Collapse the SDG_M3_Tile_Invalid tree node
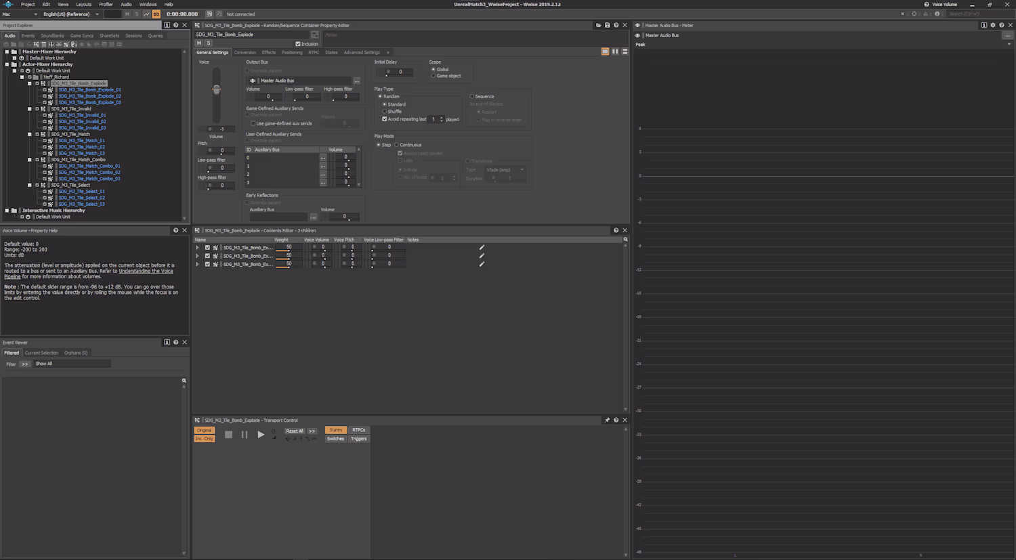 pos(30,109)
